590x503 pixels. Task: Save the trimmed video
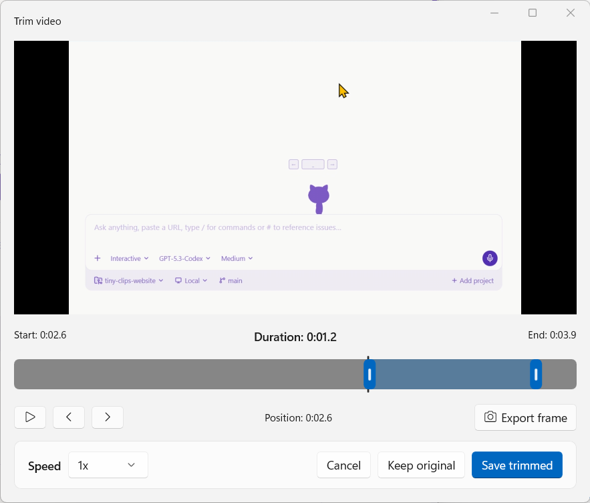coord(517,466)
